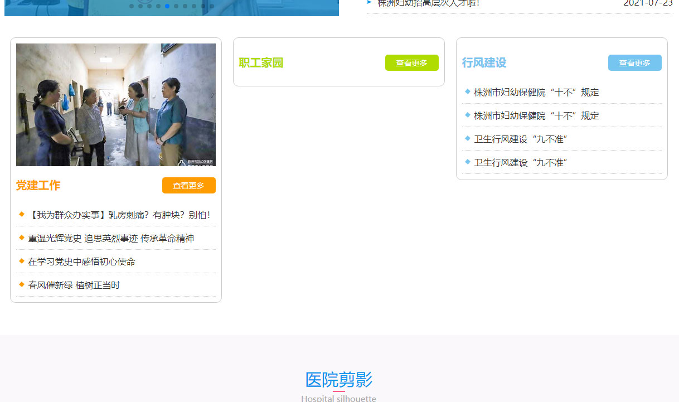Viewport: 679px width, 402px height.
Task: Click the orange diamond beside 在学习党史中感悟初心使命
Action: pyautogui.click(x=22, y=261)
